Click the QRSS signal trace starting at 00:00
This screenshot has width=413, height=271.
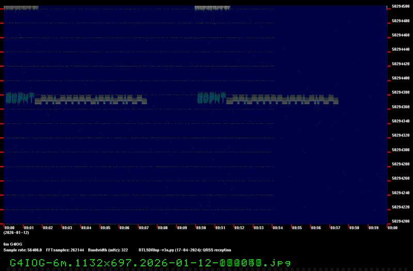coord(76,98)
